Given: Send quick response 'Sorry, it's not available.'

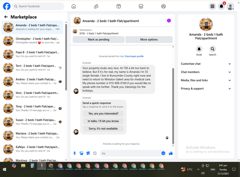Looking at the screenshot, I should (103, 128).
